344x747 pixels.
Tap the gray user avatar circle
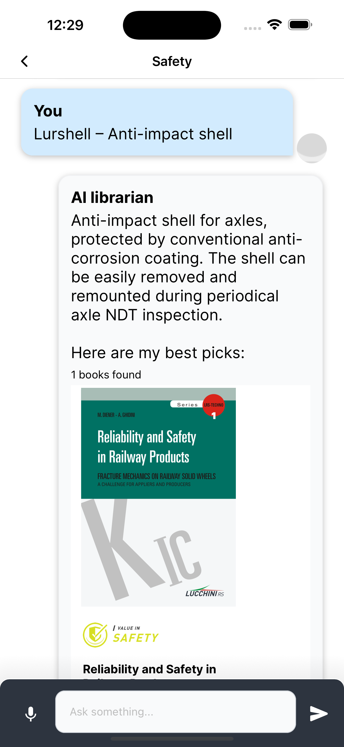[x=311, y=148]
